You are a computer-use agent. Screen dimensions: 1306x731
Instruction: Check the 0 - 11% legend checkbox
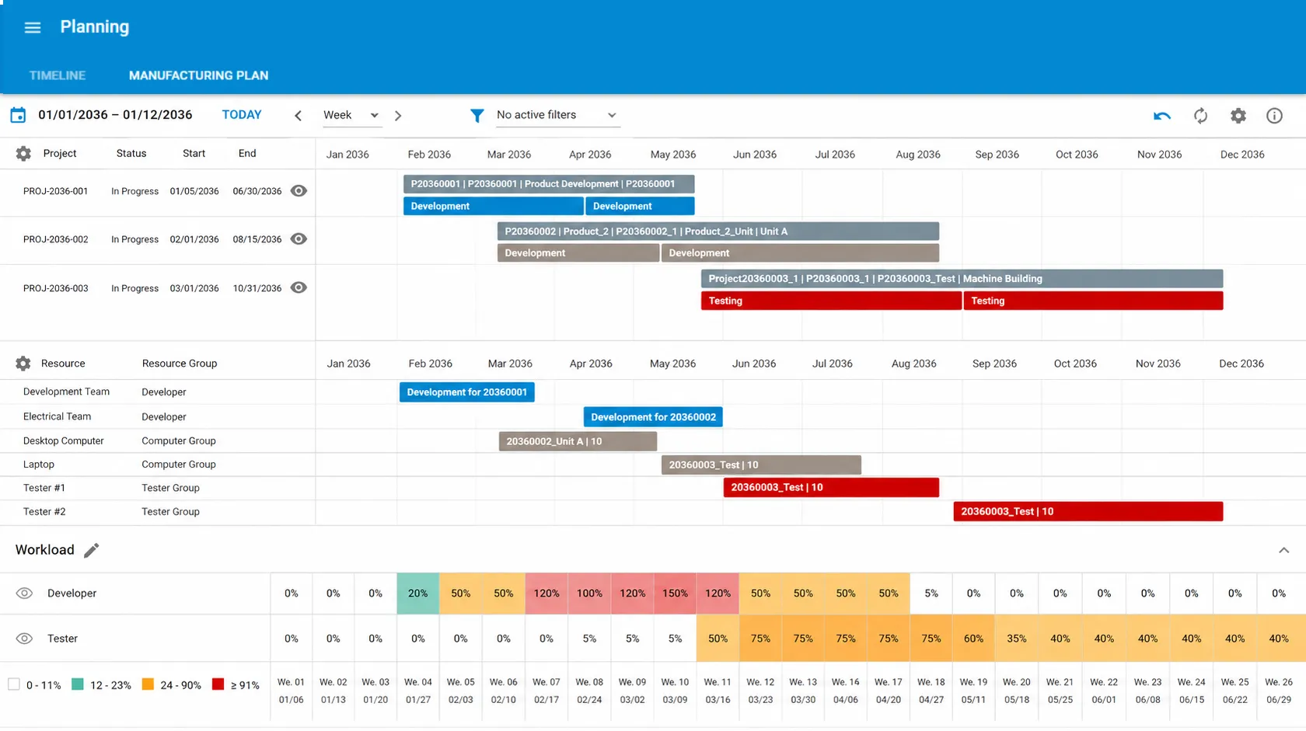pyautogui.click(x=13, y=684)
